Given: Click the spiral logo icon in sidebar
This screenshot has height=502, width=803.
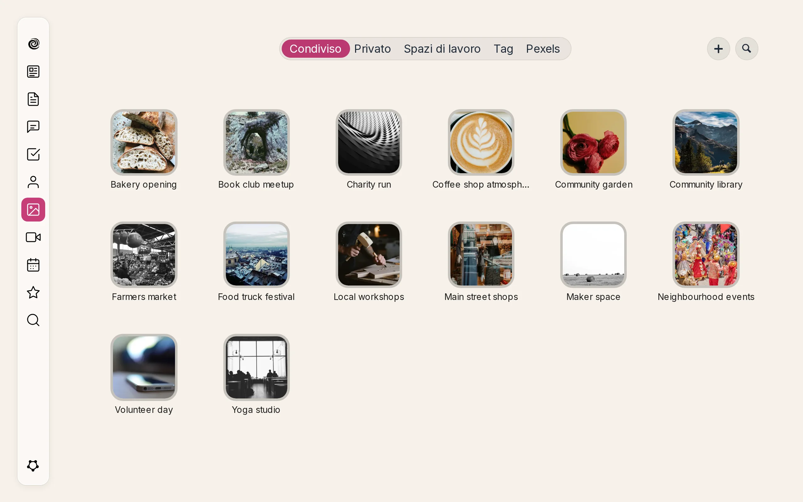Looking at the screenshot, I should [34, 44].
